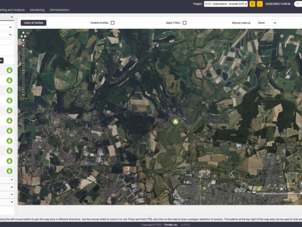The width and height of the screenshot is (302, 227).
Task: Open the Reporting and Analysis menu
Action: 12,10
